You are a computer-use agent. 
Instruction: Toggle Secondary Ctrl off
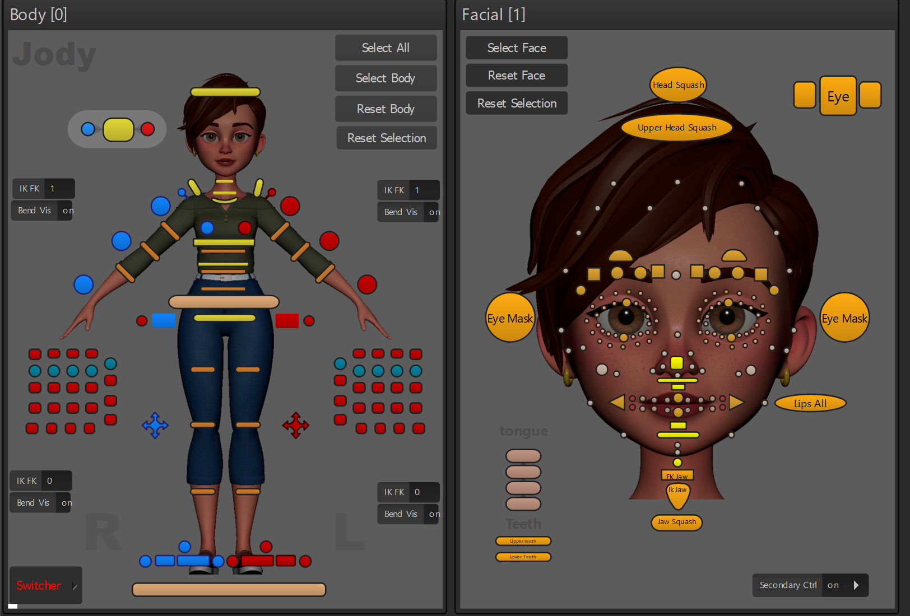point(833,585)
